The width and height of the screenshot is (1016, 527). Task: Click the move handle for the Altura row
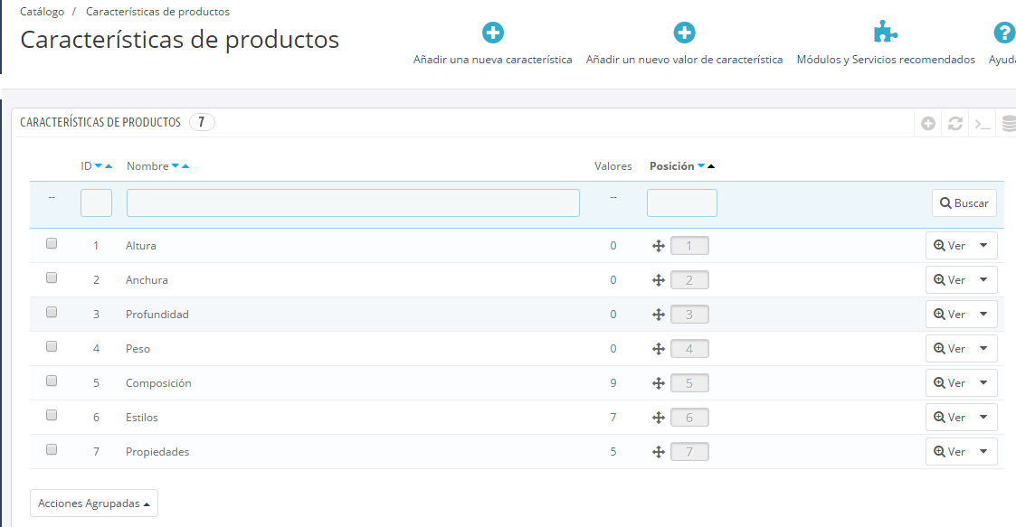(x=659, y=246)
